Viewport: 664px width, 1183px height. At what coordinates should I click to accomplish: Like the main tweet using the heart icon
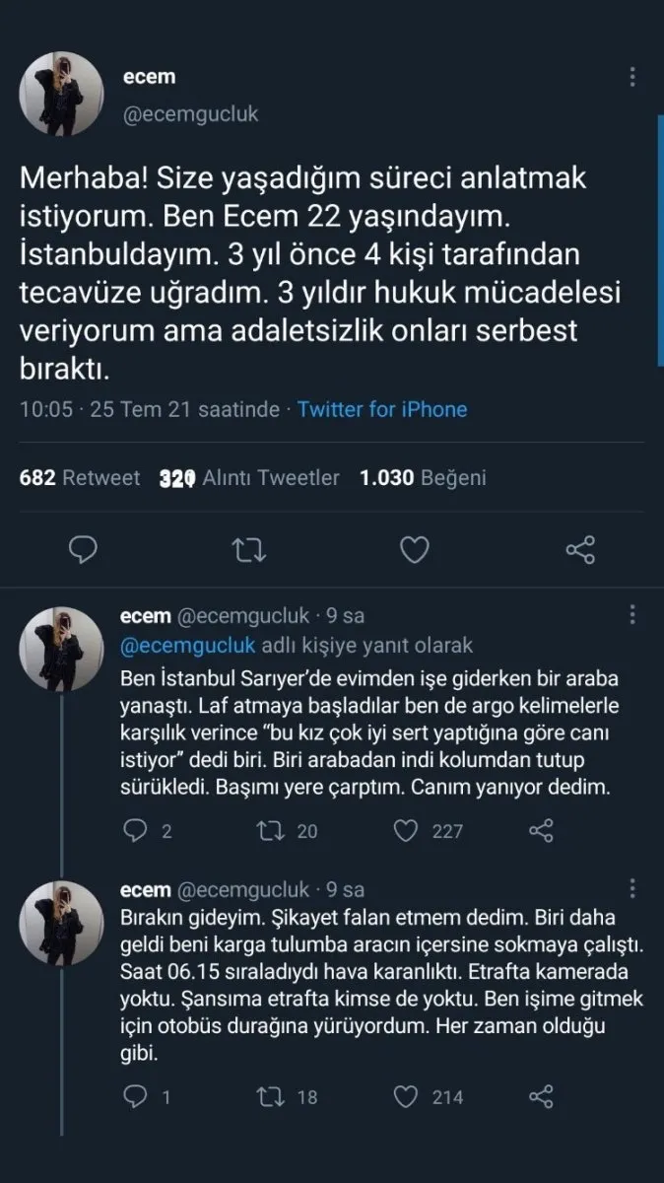pyautogui.click(x=414, y=550)
